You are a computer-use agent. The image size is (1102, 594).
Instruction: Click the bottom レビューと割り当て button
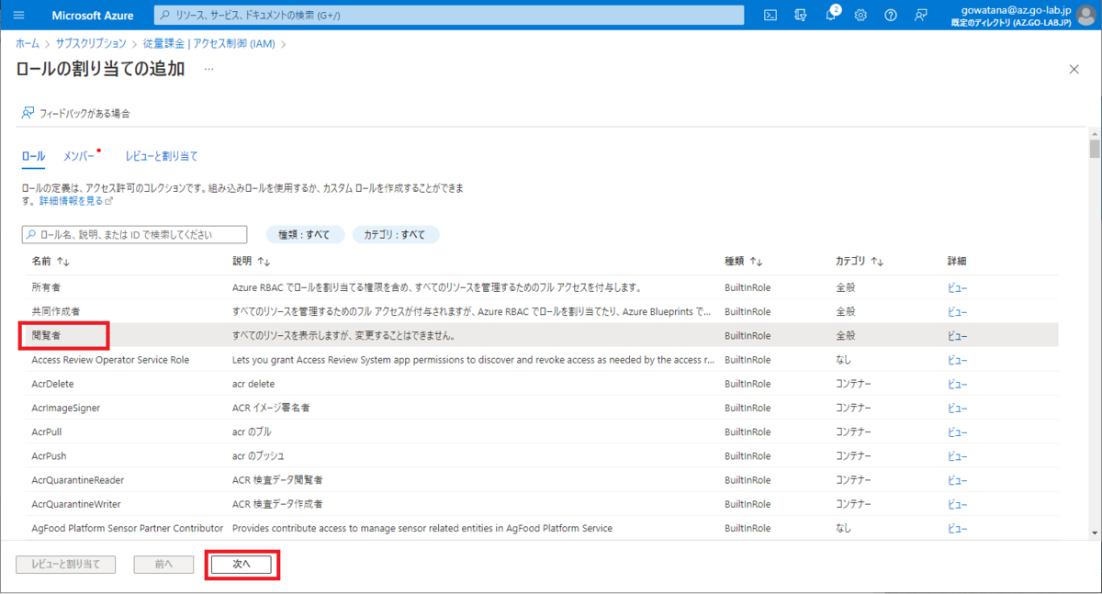65,564
